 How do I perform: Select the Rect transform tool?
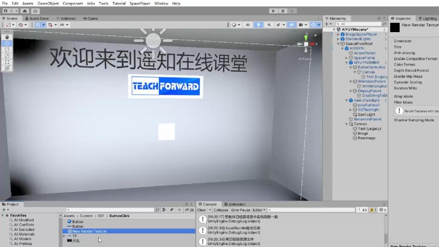7,62
